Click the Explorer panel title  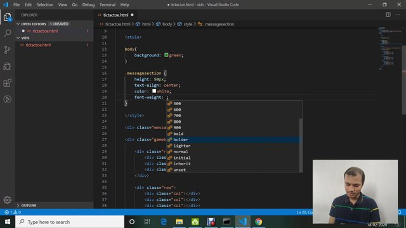(x=29, y=15)
